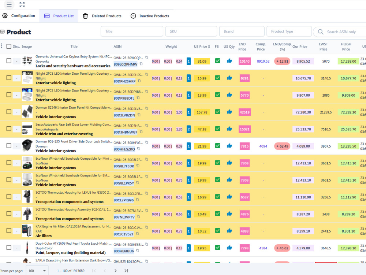
Task: Check the select-all checkbox in the table header
Action: click(x=9, y=46)
